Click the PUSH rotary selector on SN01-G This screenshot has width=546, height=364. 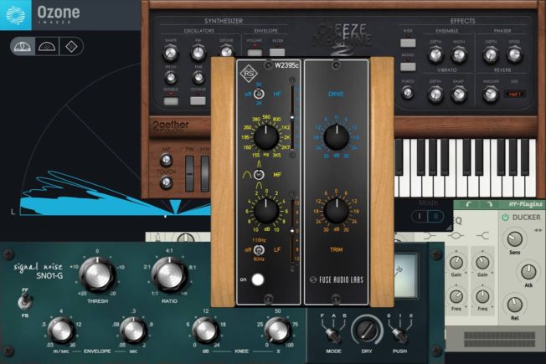399,335
